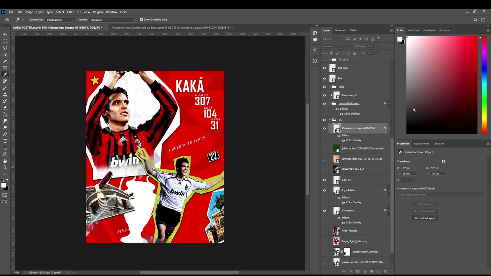Select the Move tool
This screenshot has height=276, width=491.
coord(5,34)
